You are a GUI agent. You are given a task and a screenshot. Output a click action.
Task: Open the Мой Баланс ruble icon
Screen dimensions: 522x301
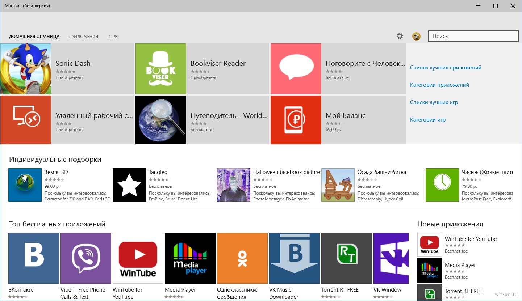click(296, 120)
